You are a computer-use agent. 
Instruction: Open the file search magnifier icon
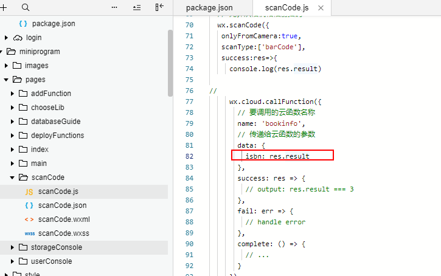26,7
